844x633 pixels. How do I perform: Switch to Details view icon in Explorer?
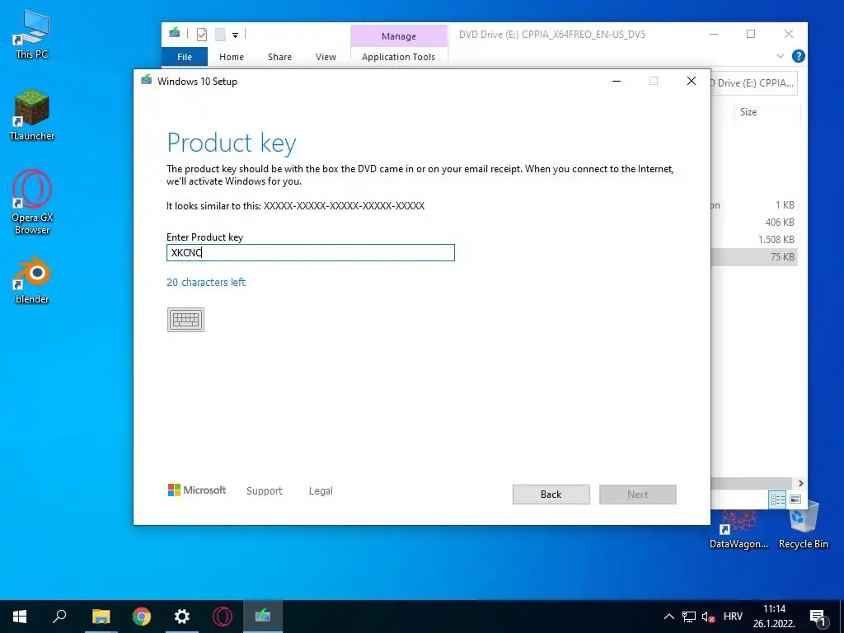pyautogui.click(x=778, y=499)
